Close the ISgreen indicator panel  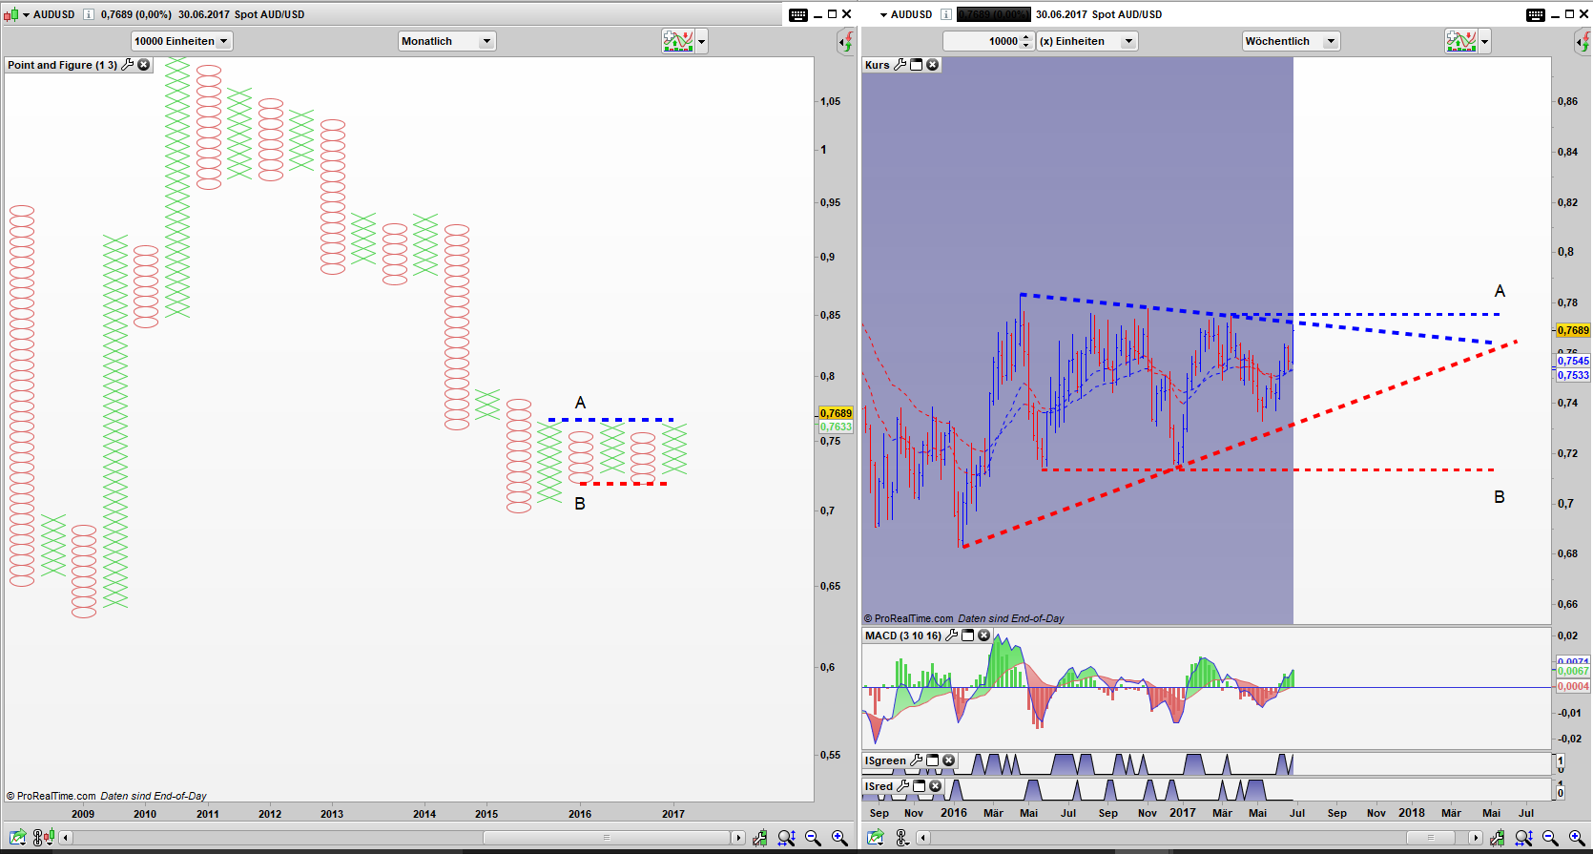click(949, 760)
